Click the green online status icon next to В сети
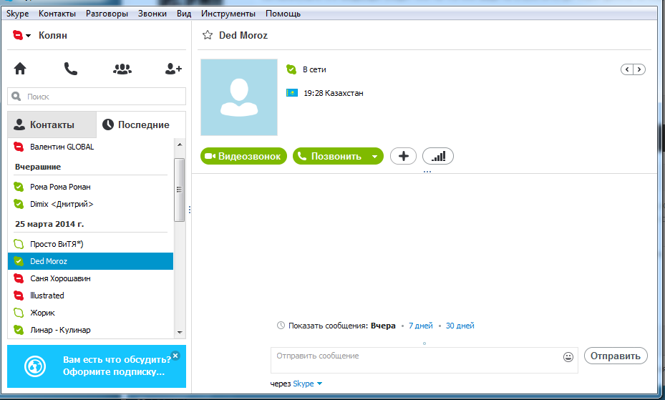The width and height of the screenshot is (665, 400). tap(291, 69)
